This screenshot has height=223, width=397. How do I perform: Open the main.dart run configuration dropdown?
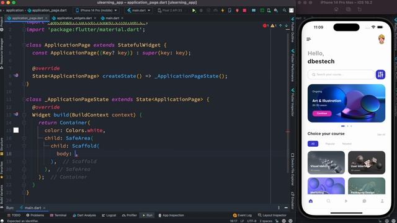(x=139, y=11)
